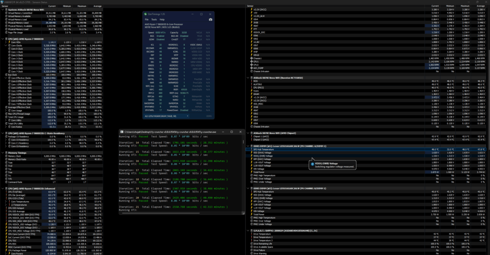Click the Average column header in left pane
490x255 pixels.
click(x=95, y=6)
